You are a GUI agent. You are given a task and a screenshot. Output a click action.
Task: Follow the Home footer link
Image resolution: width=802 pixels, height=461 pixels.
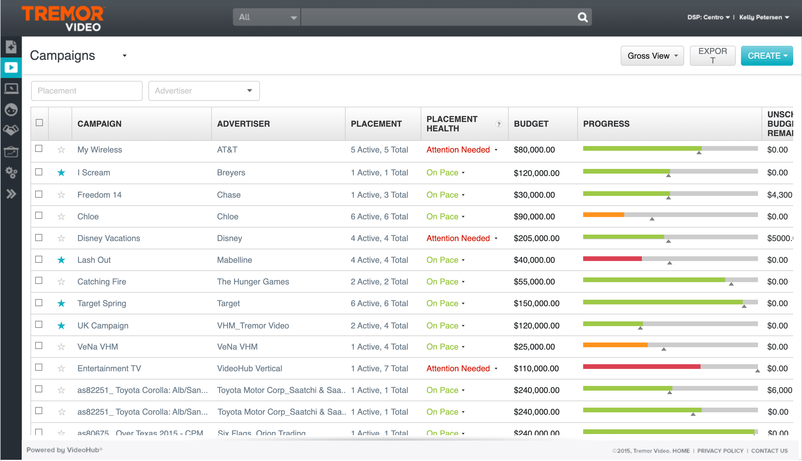(681, 451)
